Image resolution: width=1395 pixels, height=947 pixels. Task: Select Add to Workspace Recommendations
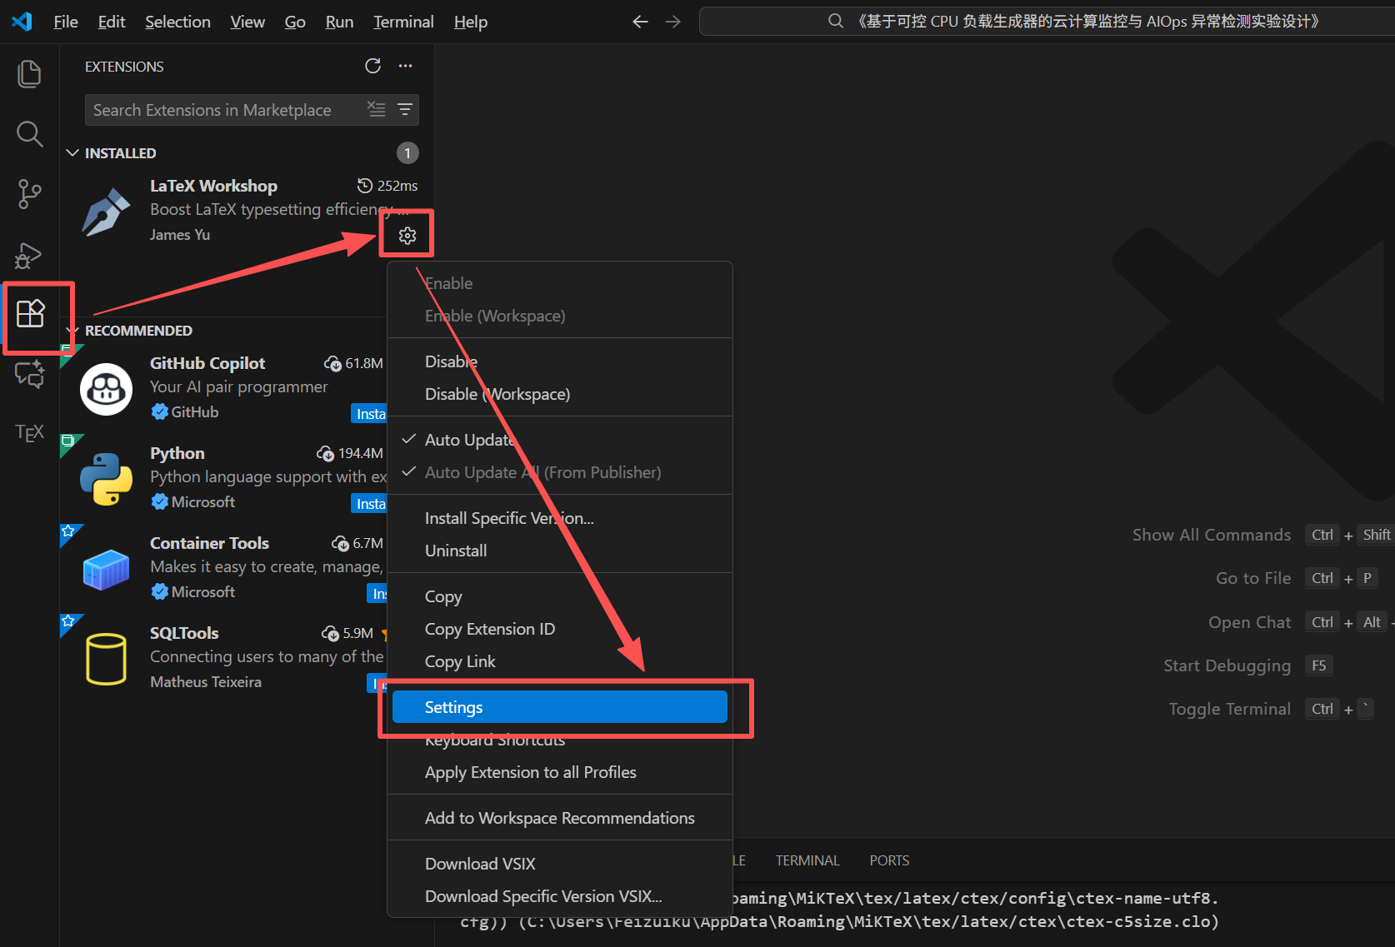560,818
